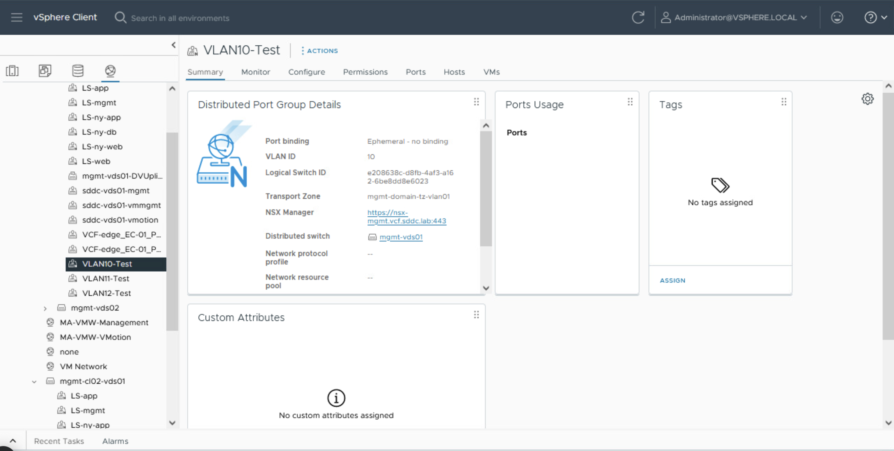Click the search in all environments field
894x451 pixels.
pos(180,18)
